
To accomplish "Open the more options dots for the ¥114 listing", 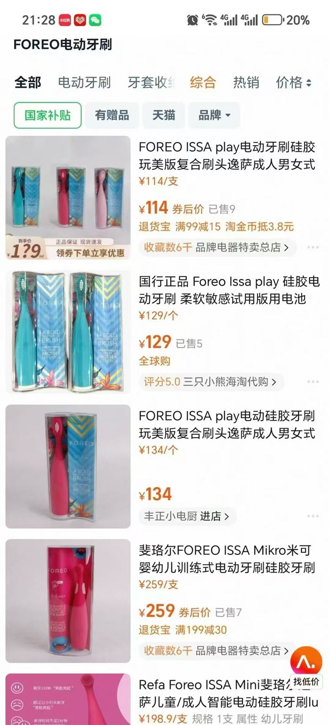I will (x=313, y=247).
